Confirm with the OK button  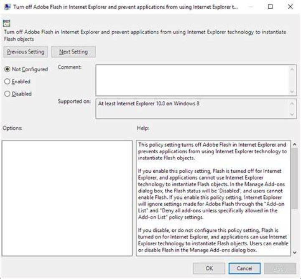[209, 268]
